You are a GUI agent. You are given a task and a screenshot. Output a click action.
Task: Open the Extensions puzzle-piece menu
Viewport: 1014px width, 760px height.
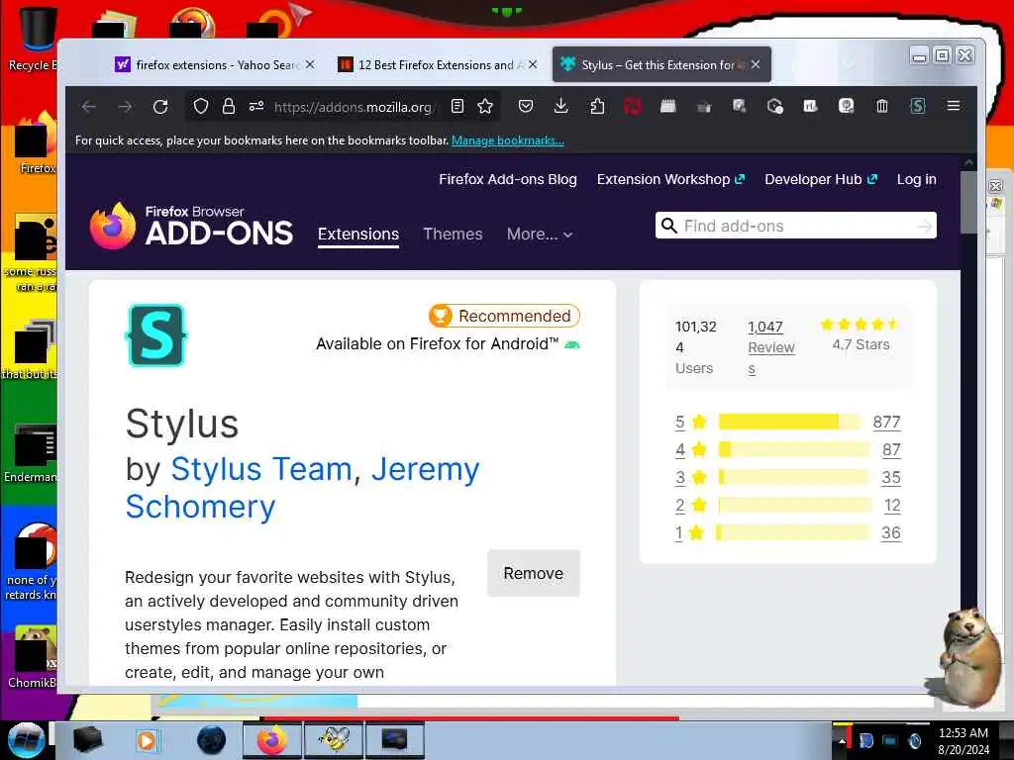[x=597, y=106]
